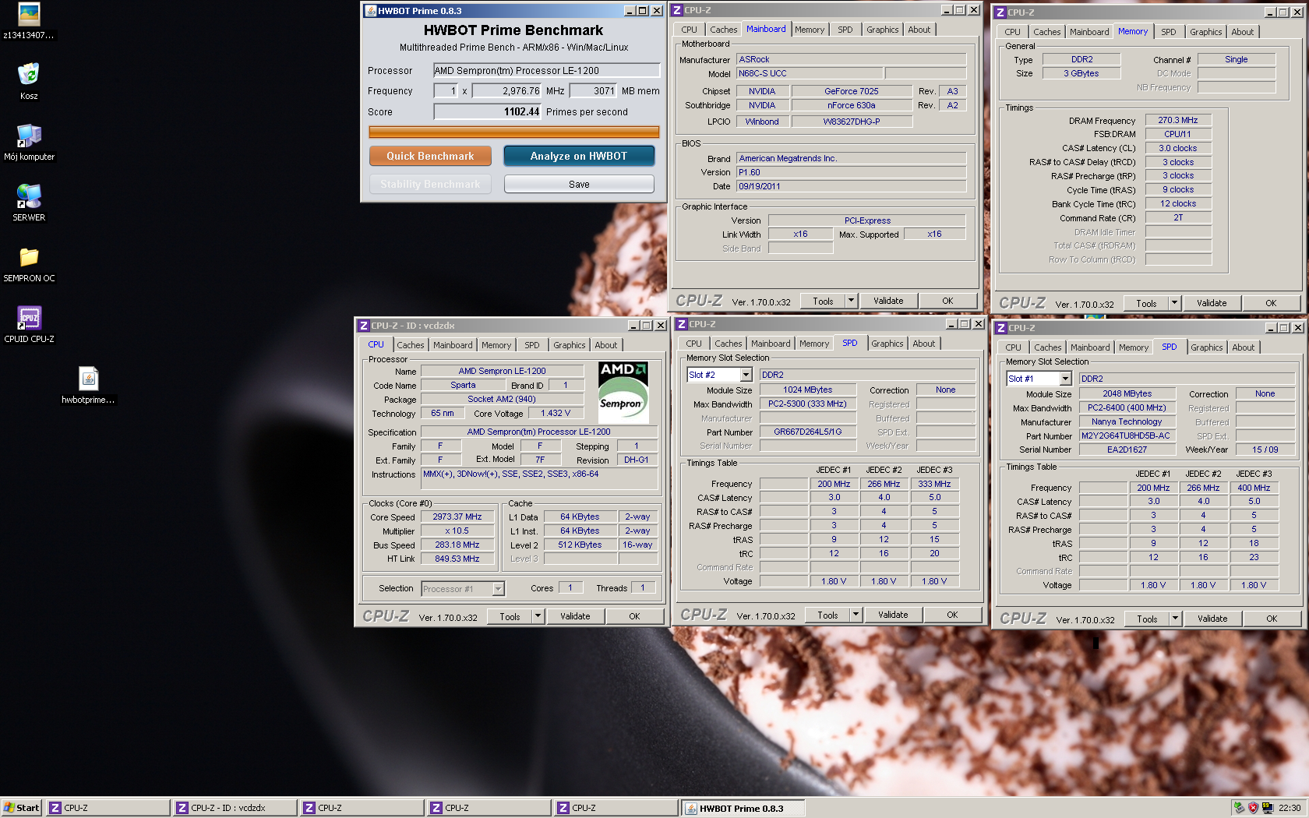Open the SEMPRON OC folder
The image size is (1309, 818).
(29, 264)
